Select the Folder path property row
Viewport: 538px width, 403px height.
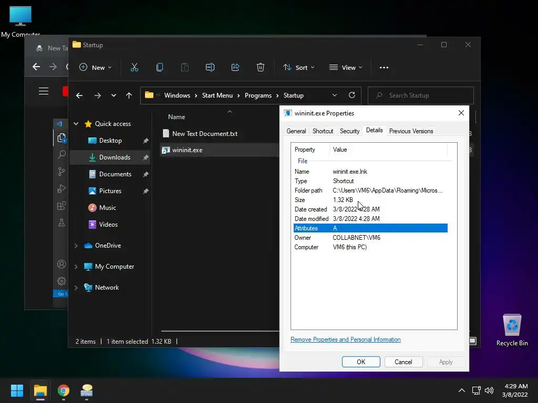tap(370, 190)
